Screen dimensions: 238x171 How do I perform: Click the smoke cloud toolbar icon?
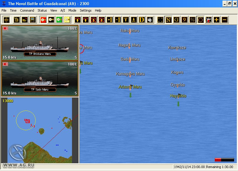[x=150, y=20]
